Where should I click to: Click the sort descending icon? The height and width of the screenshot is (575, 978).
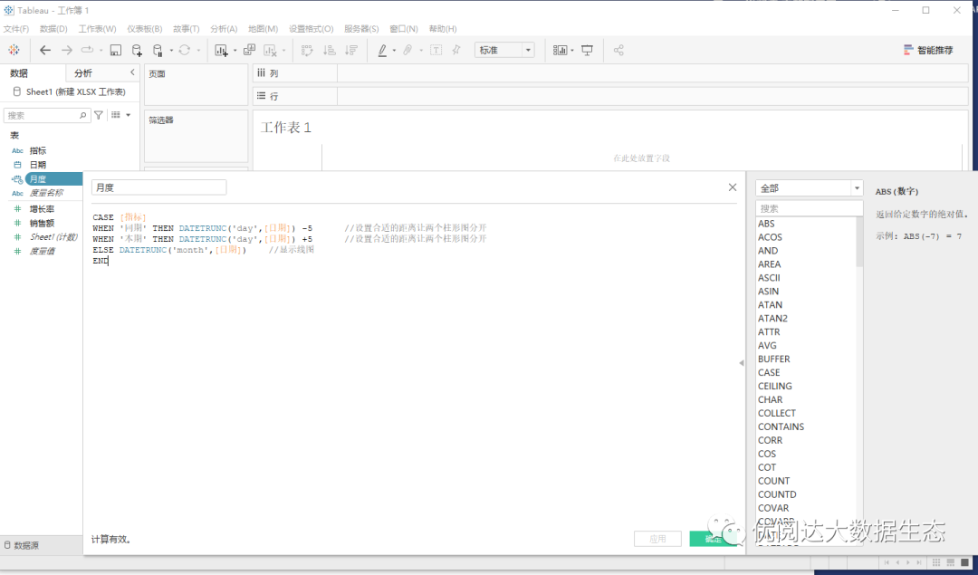tap(351, 50)
